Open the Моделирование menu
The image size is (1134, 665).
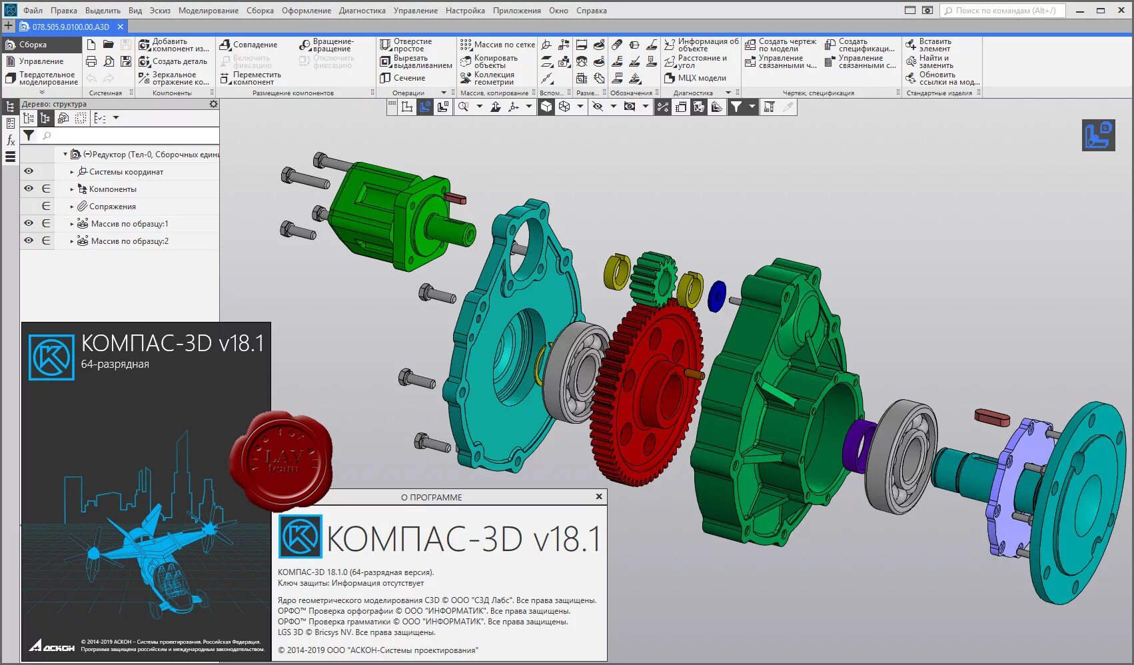209,11
